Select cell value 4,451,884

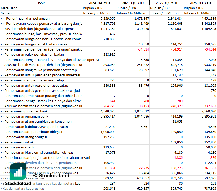209,19
